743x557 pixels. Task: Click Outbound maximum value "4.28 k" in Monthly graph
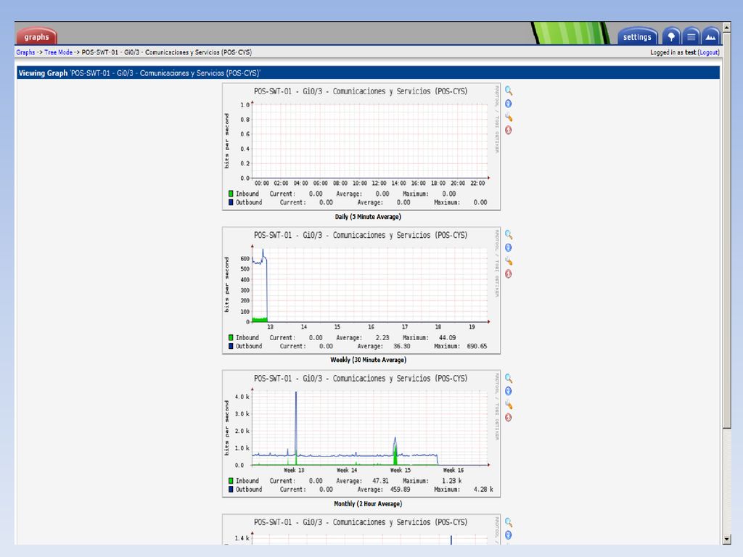click(483, 490)
